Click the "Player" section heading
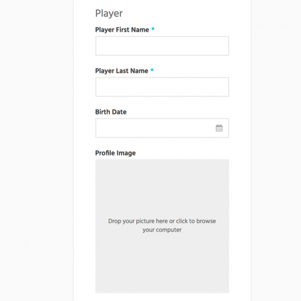 tap(109, 14)
